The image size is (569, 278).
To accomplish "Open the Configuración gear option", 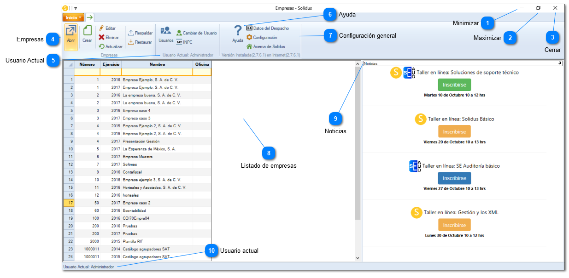I will [x=262, y=37].
